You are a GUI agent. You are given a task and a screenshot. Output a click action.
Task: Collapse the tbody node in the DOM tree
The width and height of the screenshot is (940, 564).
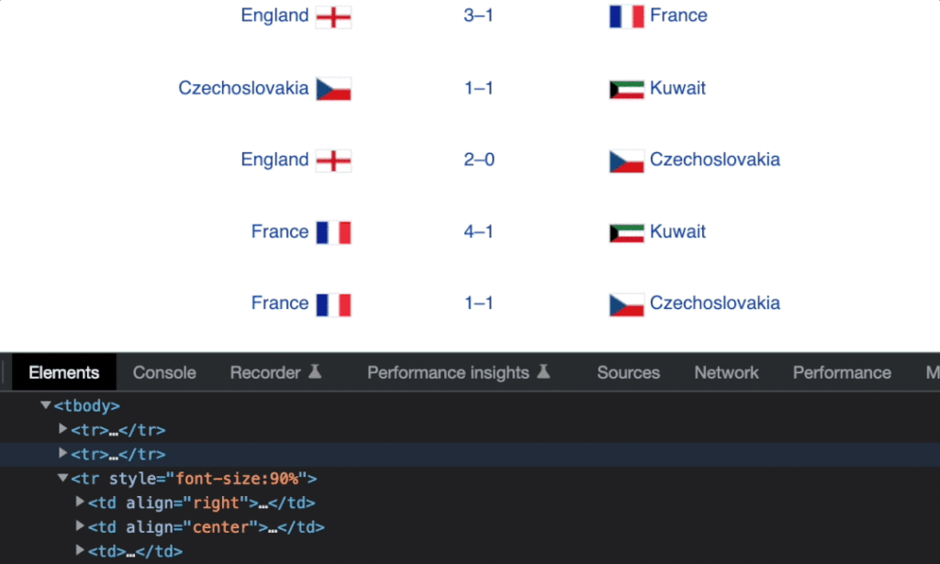click(x=46, y=405)
